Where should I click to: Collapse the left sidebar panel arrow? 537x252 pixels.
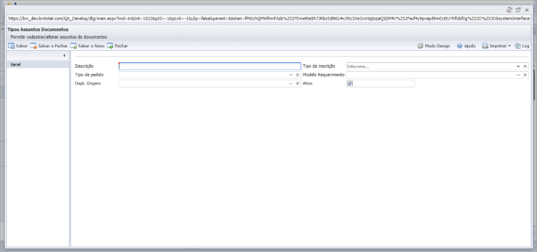click(x=64, y=56)
